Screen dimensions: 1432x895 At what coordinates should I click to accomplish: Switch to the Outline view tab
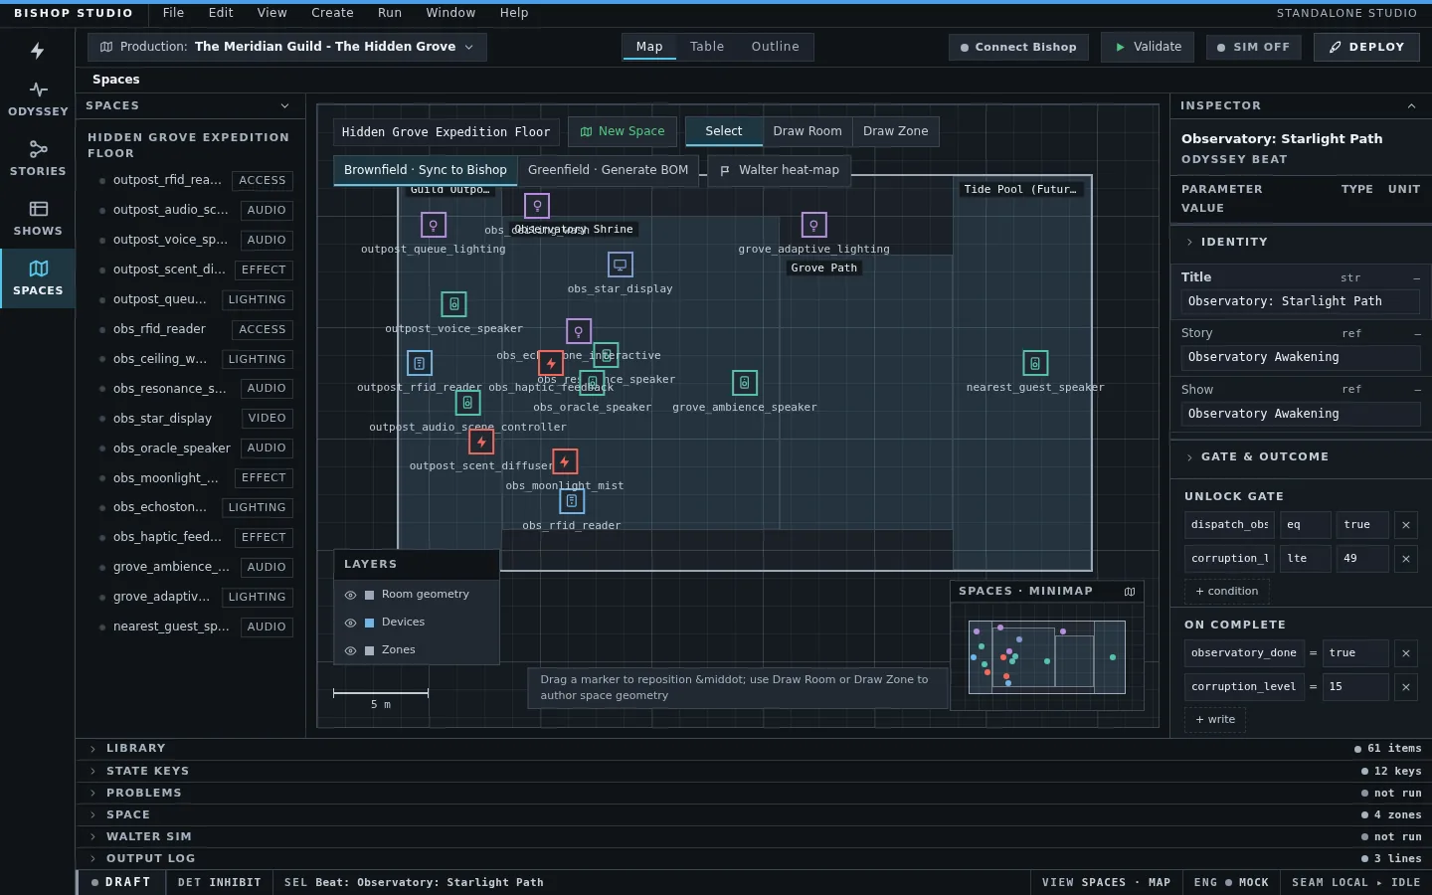[776, 47]
